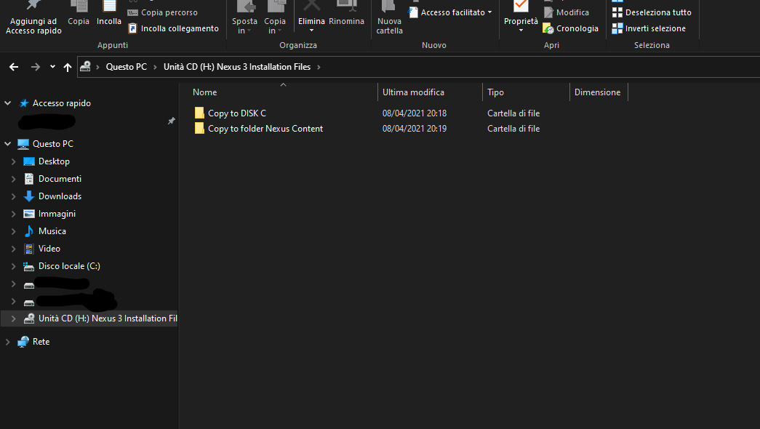The width and height of the screenshot is (760, 429).
Task: Open Rete in the sidebar
Action: (41, 342)
